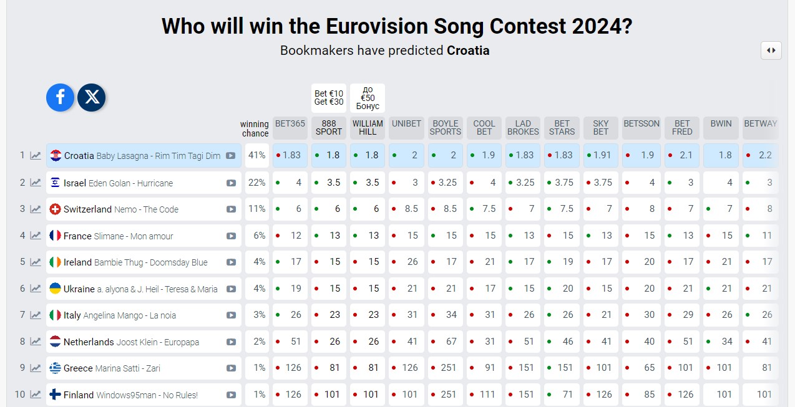Open Croatia's odds history chart icon
Viewport: 795px width, 407px height.
pyautogui.click(x=36, y=156)
